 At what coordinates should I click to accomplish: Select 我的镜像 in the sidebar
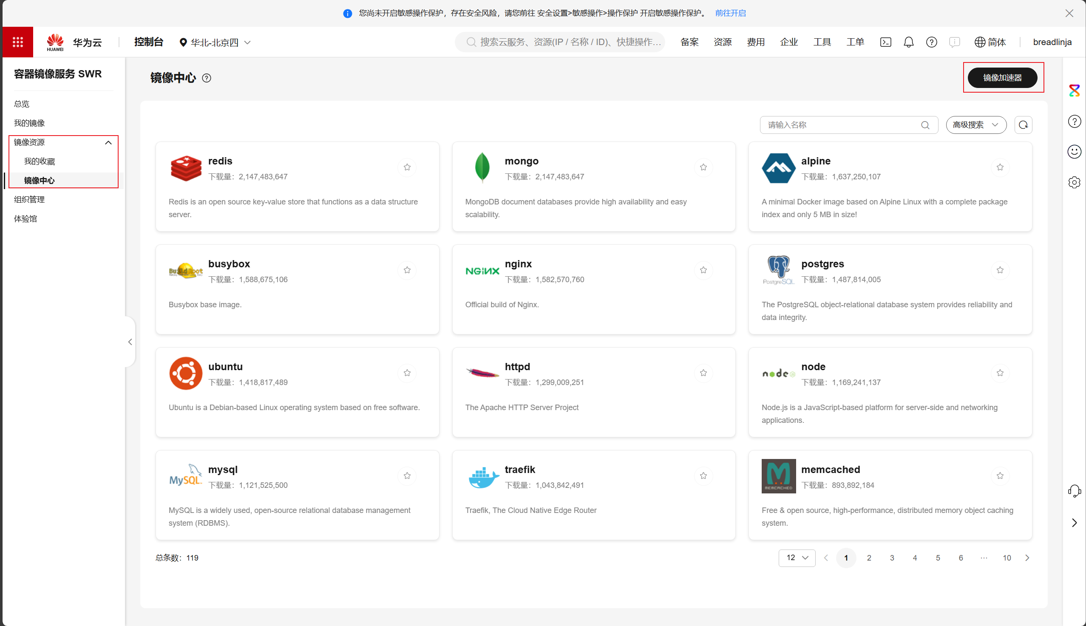pyautogui.click(x=29, y=123)
